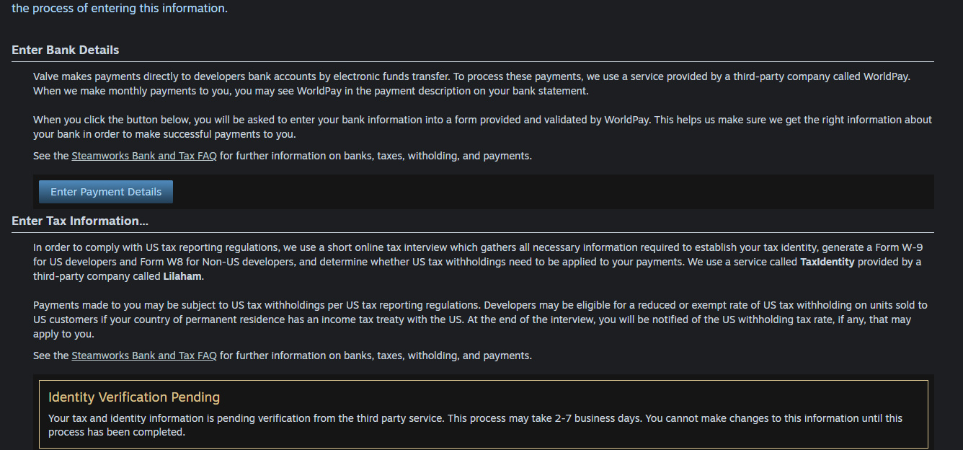
Task: Click the Enter Payment Details button
Action: click(x=105, y=192)
